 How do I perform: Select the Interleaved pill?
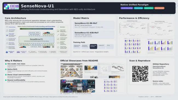(159, 8)
